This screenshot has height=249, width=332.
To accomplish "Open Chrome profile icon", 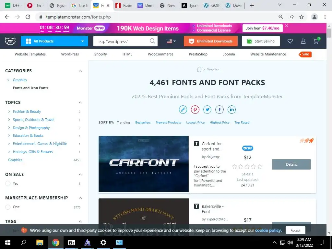I will click(x=314, y=17).
